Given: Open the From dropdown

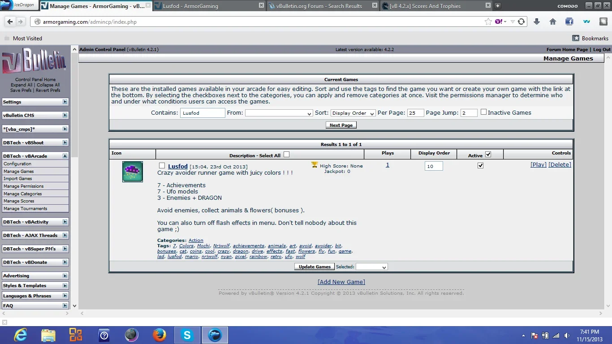Looking at the screenshot, I should tap(279, 113).
